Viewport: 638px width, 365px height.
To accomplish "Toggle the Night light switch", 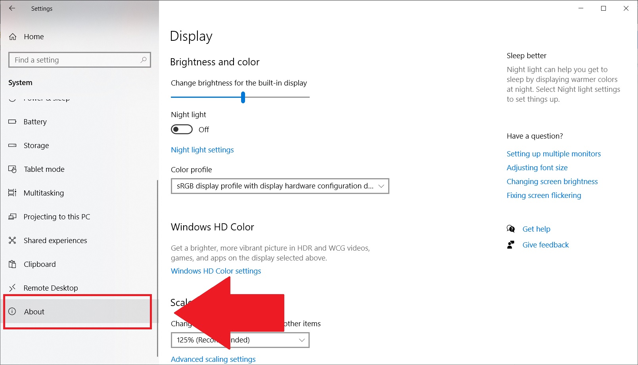I will (182, 129).
